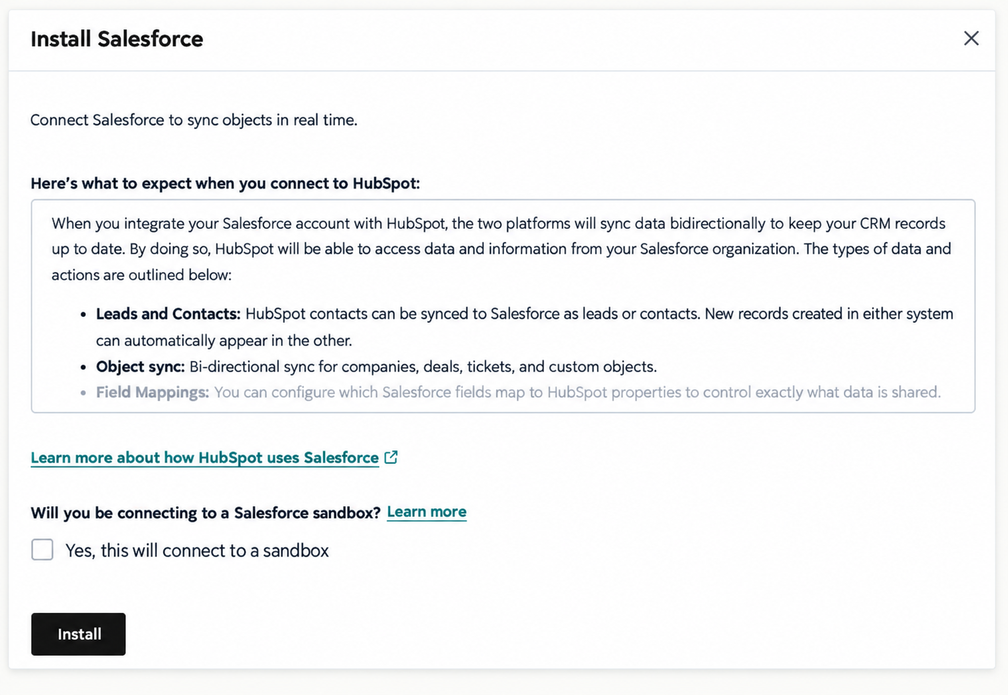This screenshot has height=695, width=1008.
Task: Click the "Will you be connecting to a Salesforce sandbox?" question
Action: (x=206, y=512)
